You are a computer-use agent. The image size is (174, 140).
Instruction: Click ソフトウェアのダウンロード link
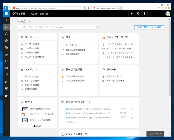click(x=120, y=53)
